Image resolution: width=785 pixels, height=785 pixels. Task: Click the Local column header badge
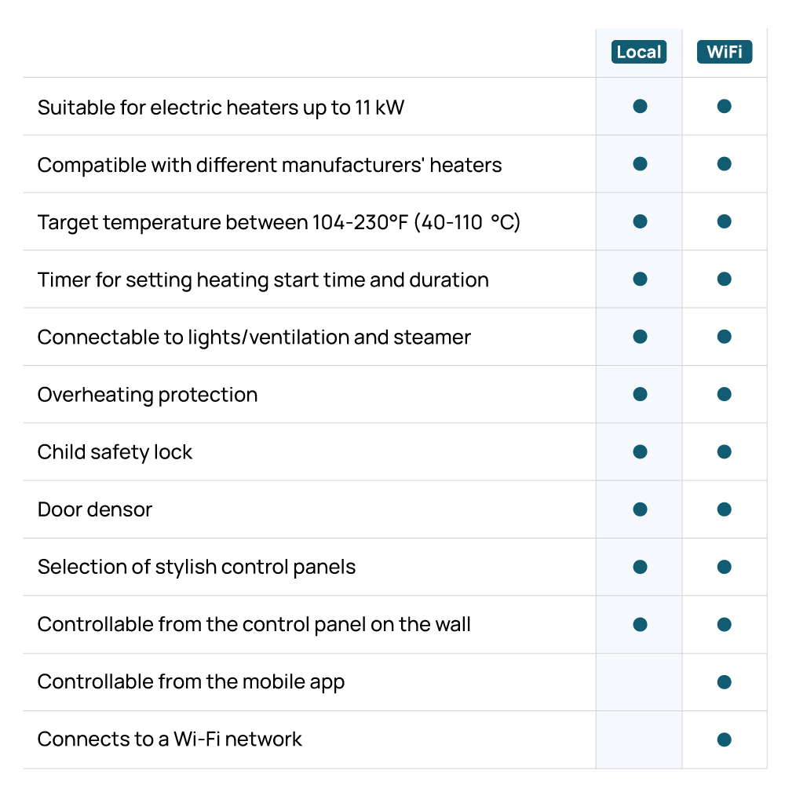[x=639, y=53]
